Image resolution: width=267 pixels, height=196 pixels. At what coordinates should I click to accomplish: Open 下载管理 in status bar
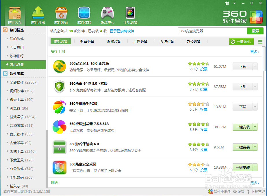click(x=256, y=192)
